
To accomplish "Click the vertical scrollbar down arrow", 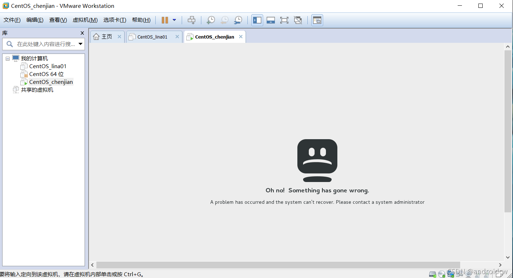I will click(x=508, y=257).
